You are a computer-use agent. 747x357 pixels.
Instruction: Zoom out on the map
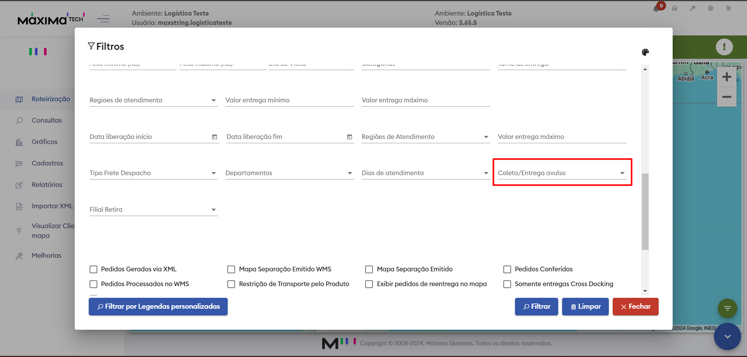(726, 97)
